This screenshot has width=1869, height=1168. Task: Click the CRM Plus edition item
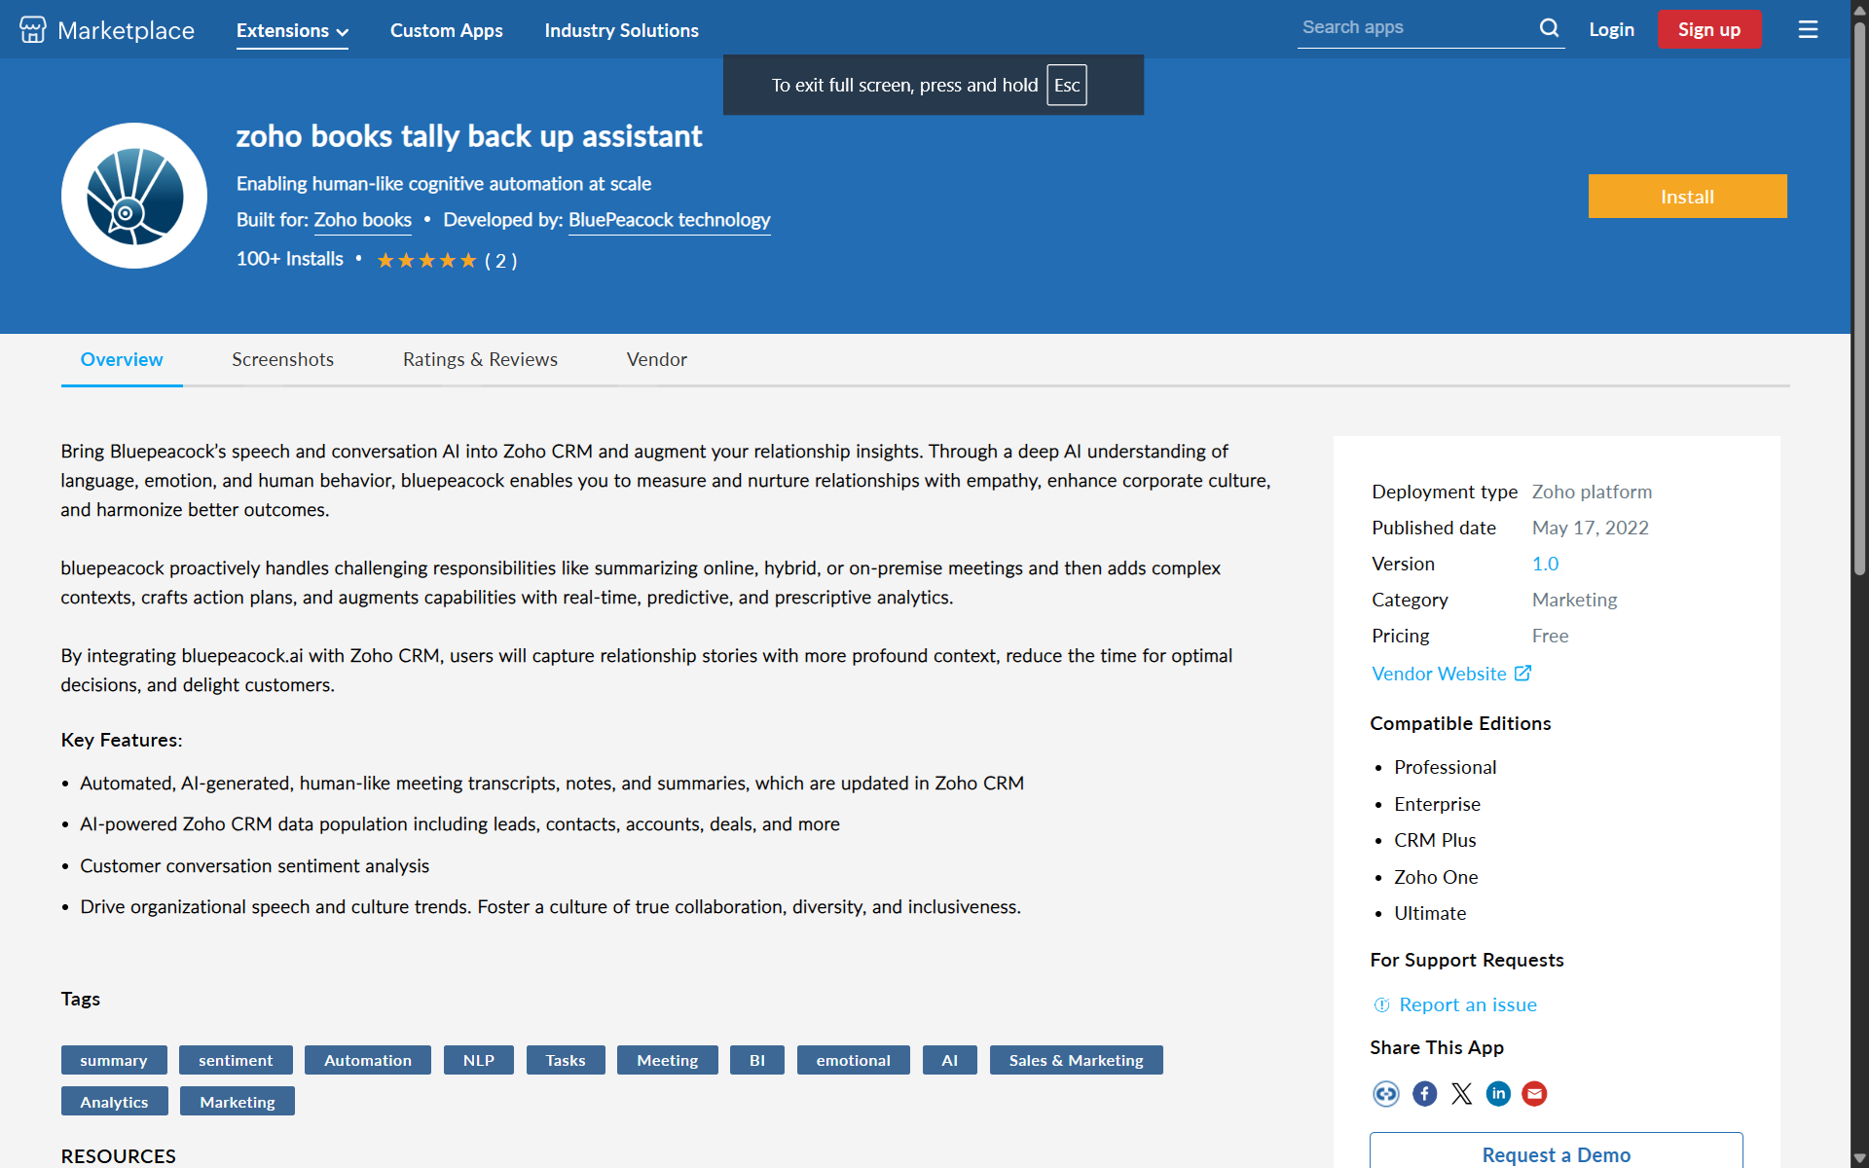click(1435, 840)
